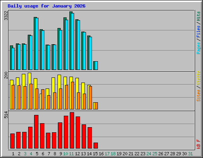The width and height of the screenshot is (203, 158).
Task: Click the tallest red KB bar, day 11
Action: click(x=72, y=130)
